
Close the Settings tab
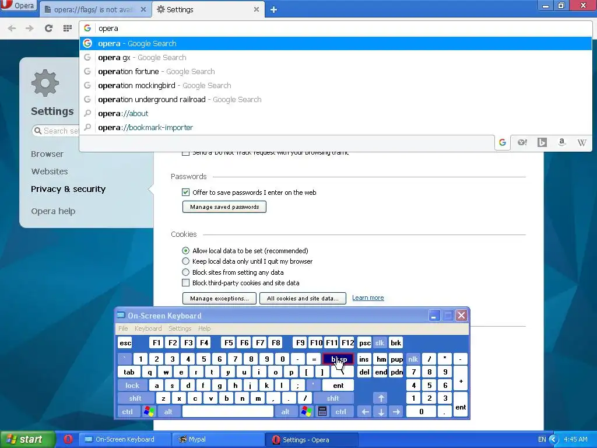pos(257,9)
